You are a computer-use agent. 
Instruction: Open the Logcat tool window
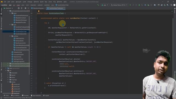tap(46, 95)
